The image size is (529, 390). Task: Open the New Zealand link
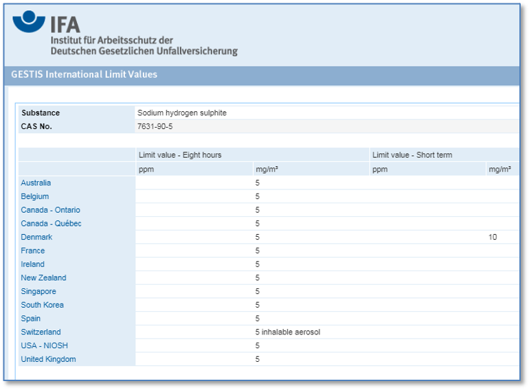point(43,277)
